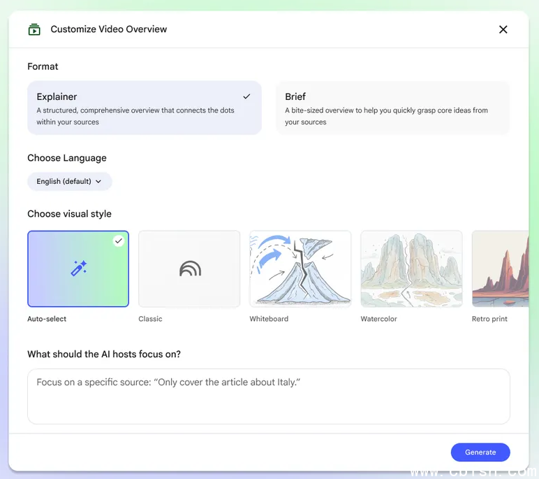Screen dimensions: 539x479
Task: Click the checkmark on Explainer card
Action: (x=246, y=96)
